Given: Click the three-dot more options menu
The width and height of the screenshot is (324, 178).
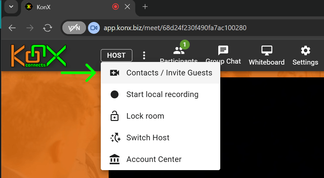Looking at the screenshot, I should click(144, 55).
